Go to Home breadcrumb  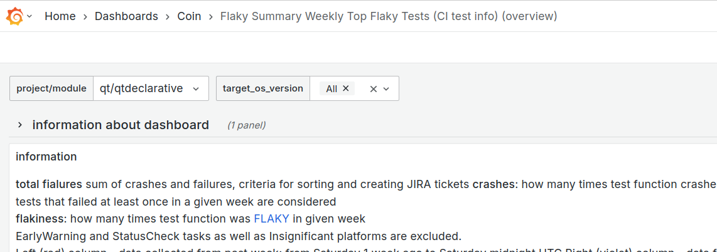tap(60, 16)
